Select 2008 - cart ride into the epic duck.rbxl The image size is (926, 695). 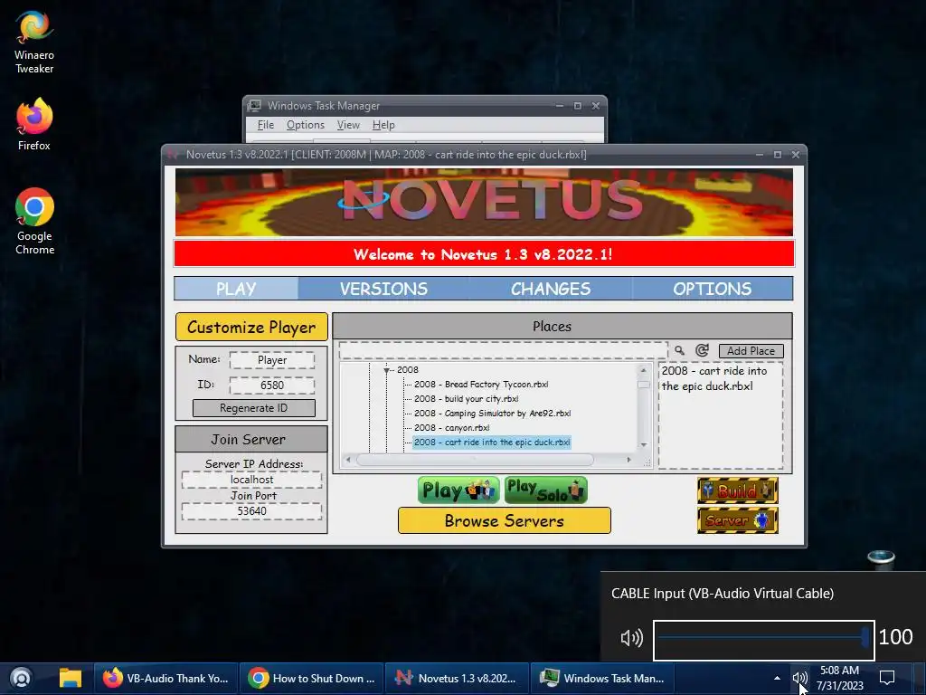492,442
